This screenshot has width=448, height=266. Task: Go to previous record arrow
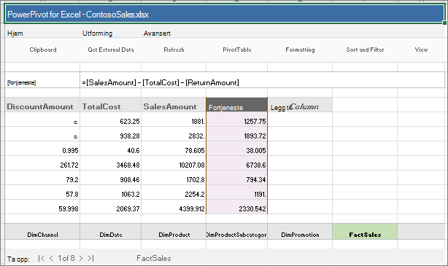[51, 258]
